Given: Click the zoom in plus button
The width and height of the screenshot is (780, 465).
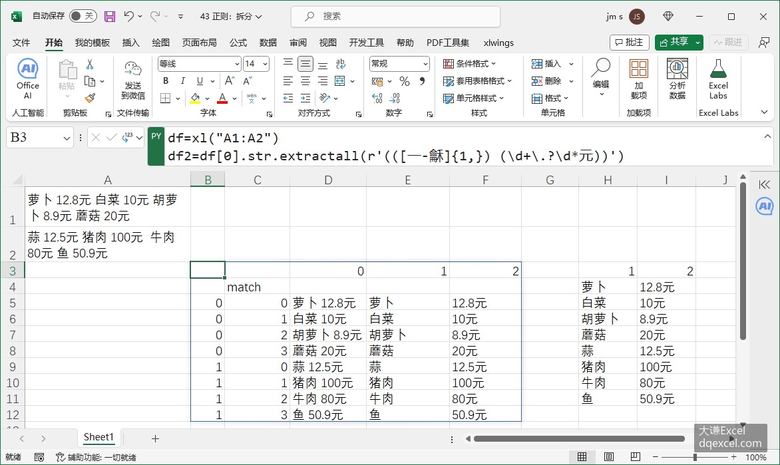Looking at the screenshot, I should click(733, 457).
